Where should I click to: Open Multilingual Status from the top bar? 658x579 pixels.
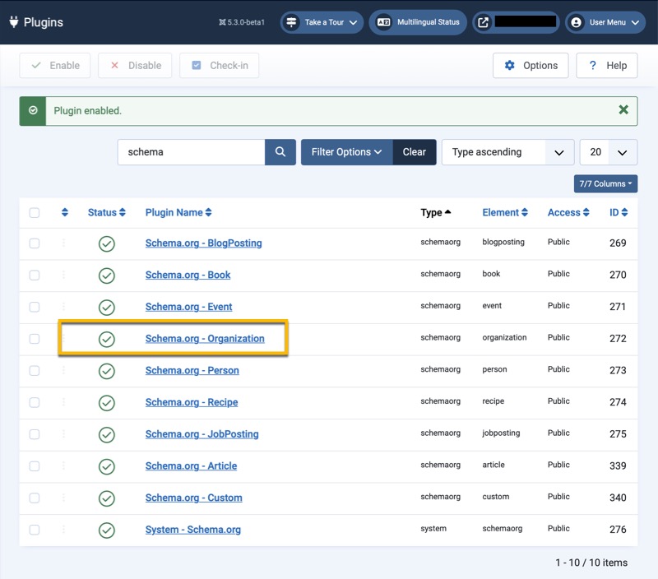[x=418, y=22]
